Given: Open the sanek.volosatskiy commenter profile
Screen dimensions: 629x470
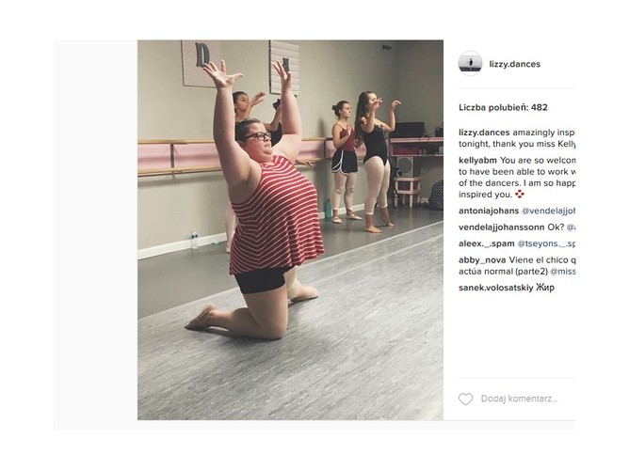Looking at the screenshot, I should 496,288.
